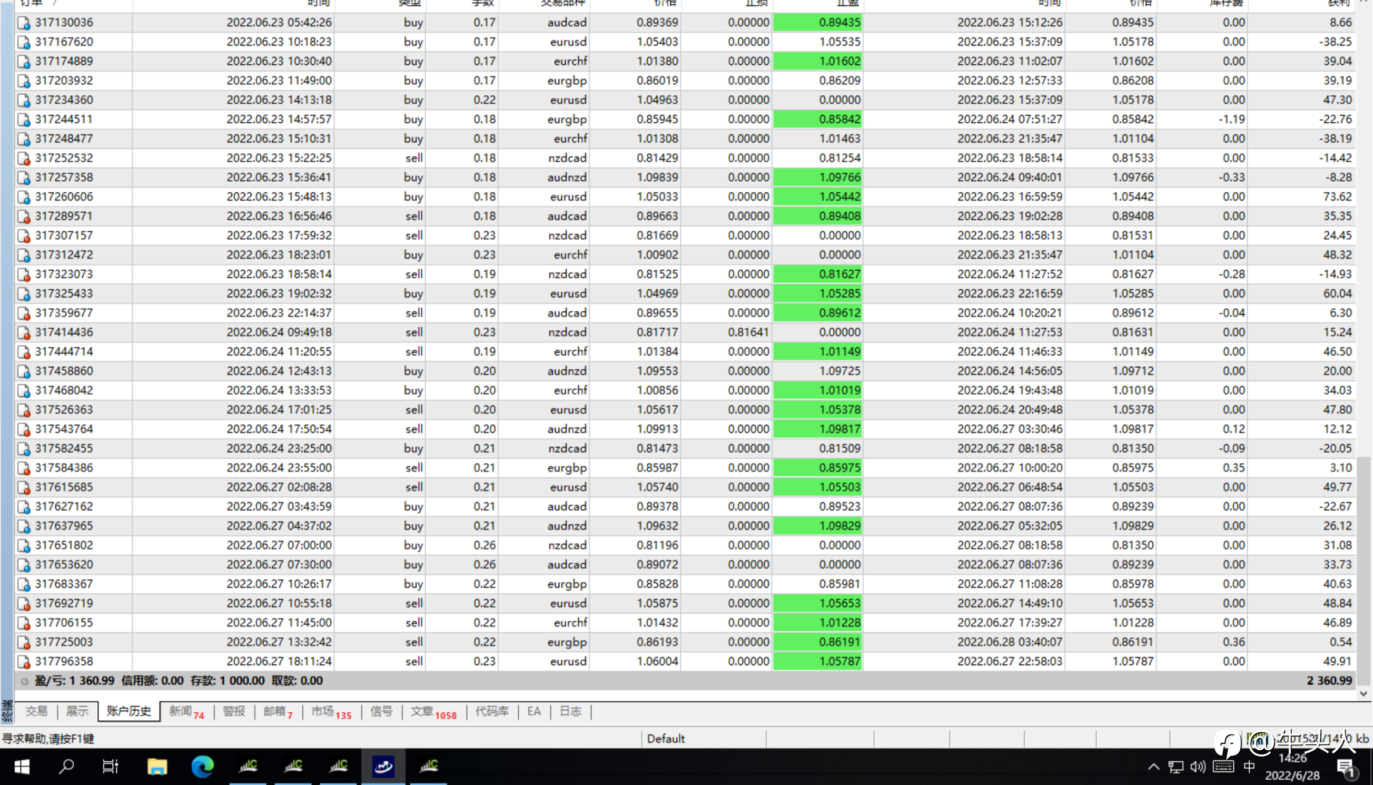Click the Default profile in the status bar
The width and height of the screenshot is (1373, 785).
(x=666, y=739)
